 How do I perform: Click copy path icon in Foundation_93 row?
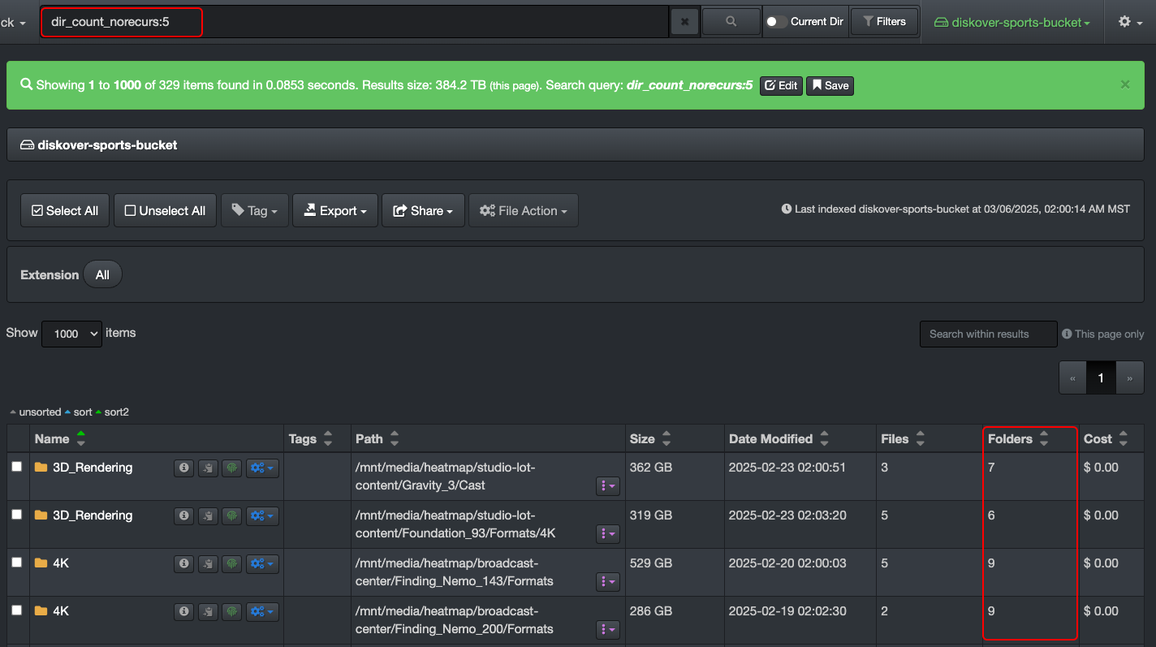[x=208, y=516]
